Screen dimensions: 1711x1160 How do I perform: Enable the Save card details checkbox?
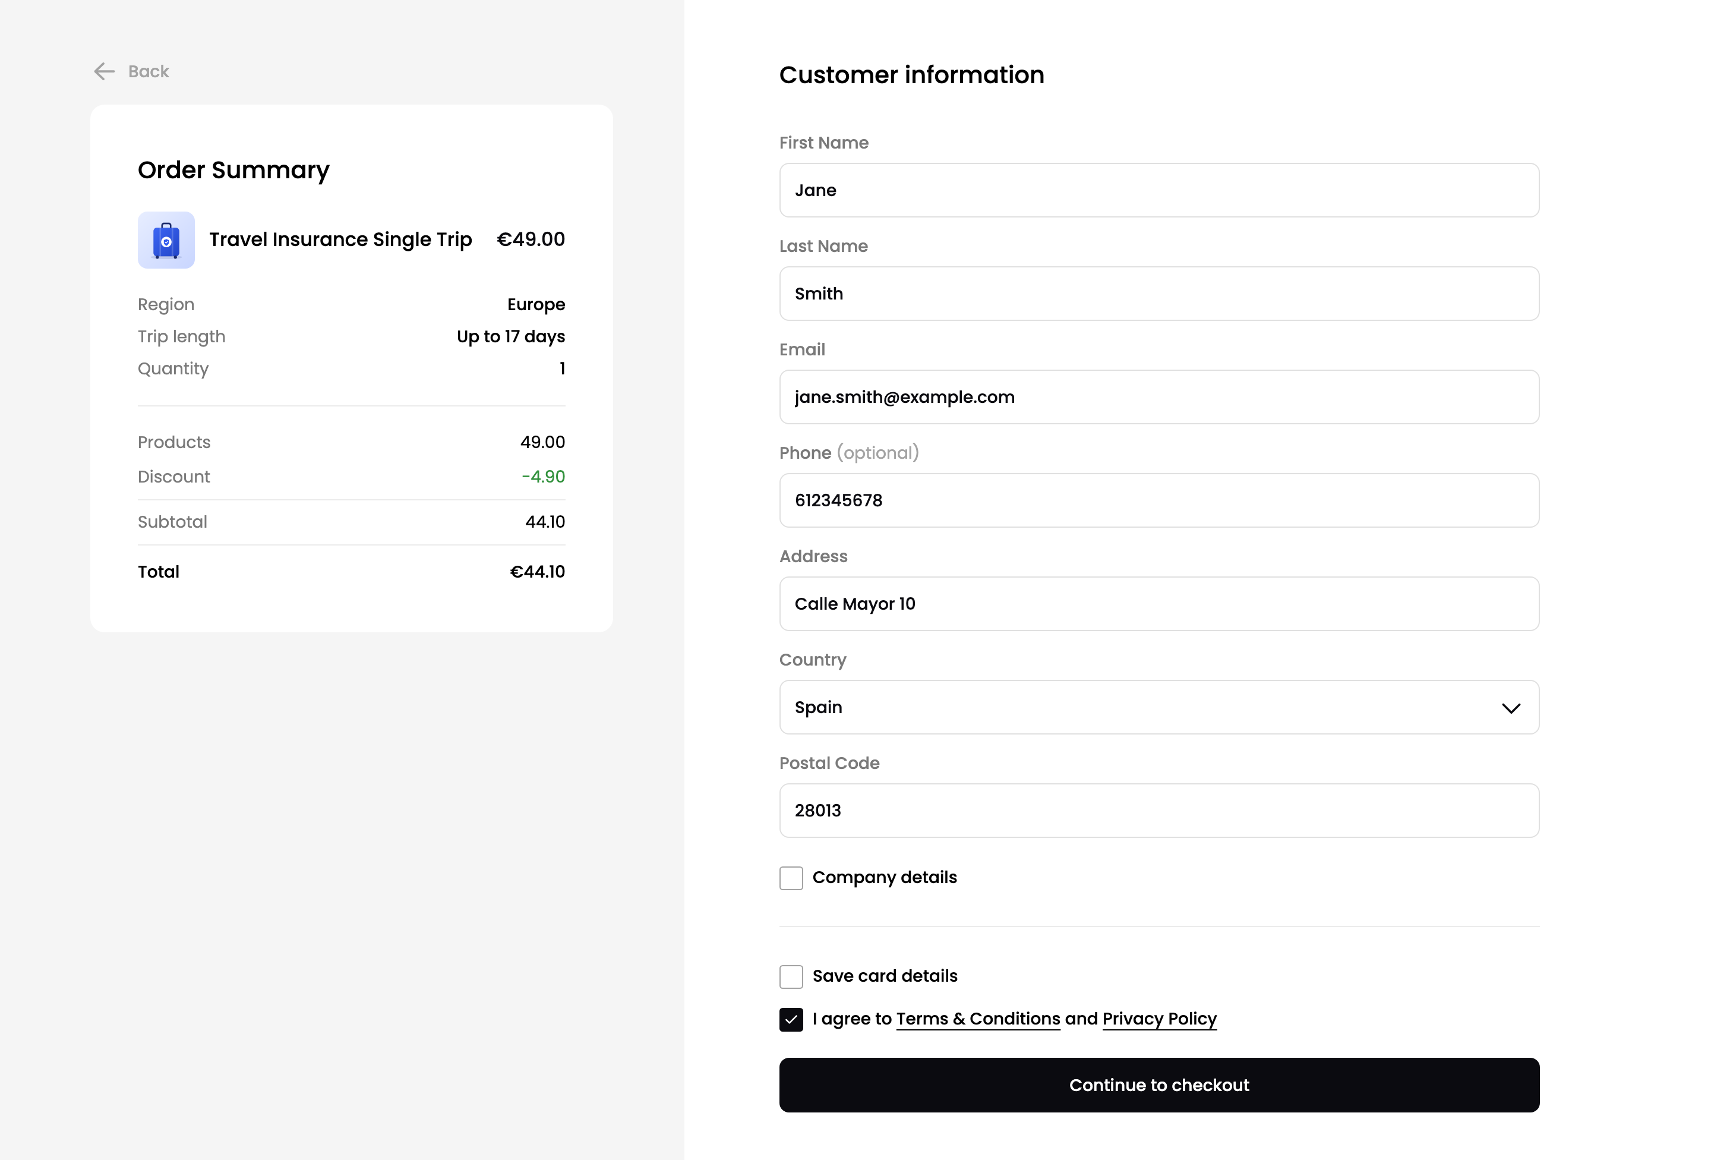pyautogui.click(x=791, y=976)
